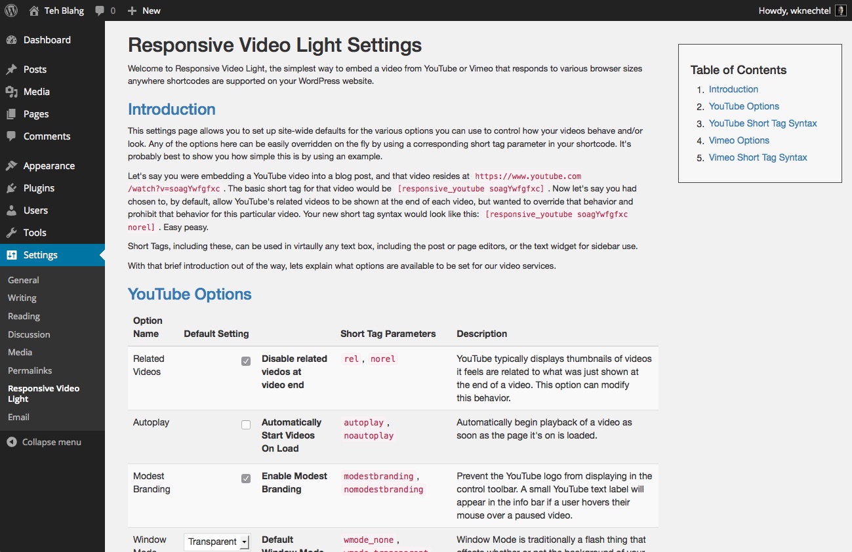Image resolution: width=852 pixels, height=552 pixels.
Task: Open the Media library icon
Action: point(11,92)
